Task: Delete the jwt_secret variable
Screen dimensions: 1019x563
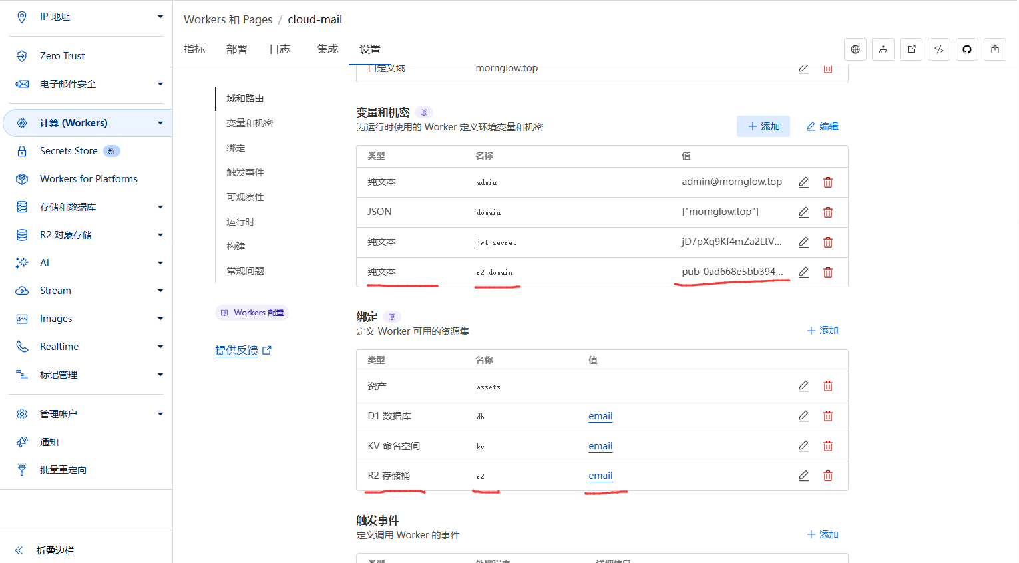Action: 828,242
